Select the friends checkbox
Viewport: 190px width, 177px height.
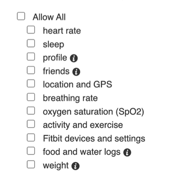click(x=31, y=70)
